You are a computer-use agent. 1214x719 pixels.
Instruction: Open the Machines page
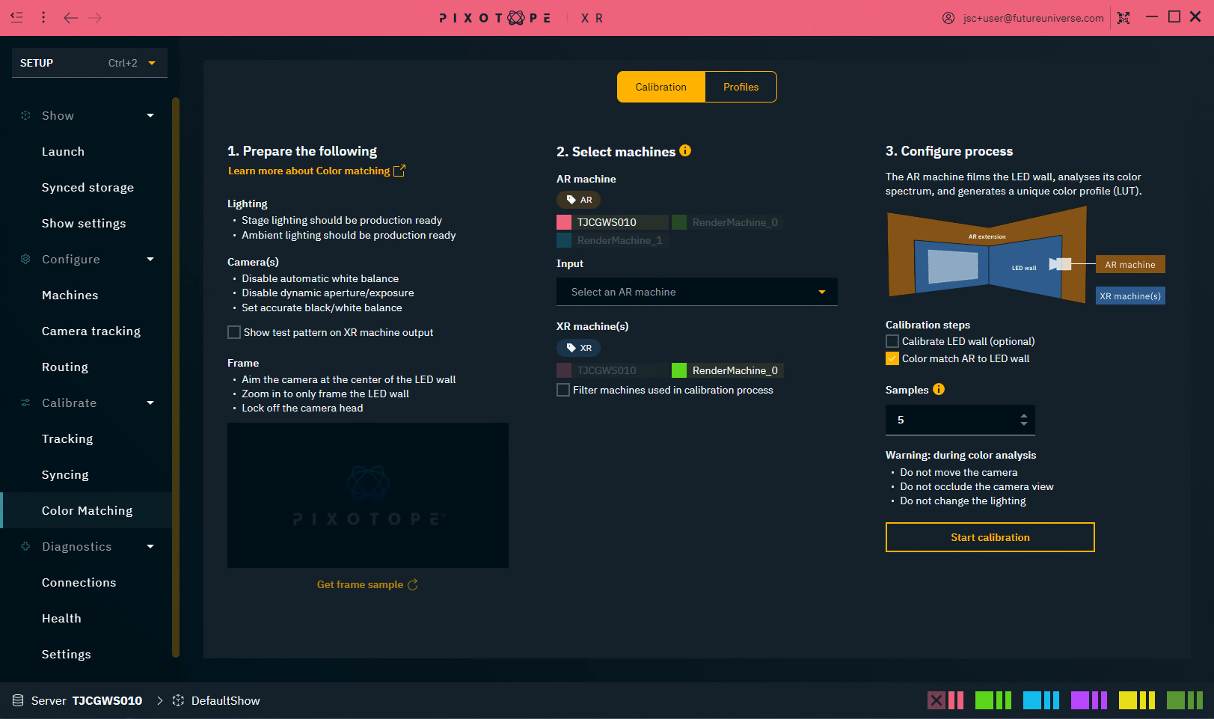click(x=70, y=295)
